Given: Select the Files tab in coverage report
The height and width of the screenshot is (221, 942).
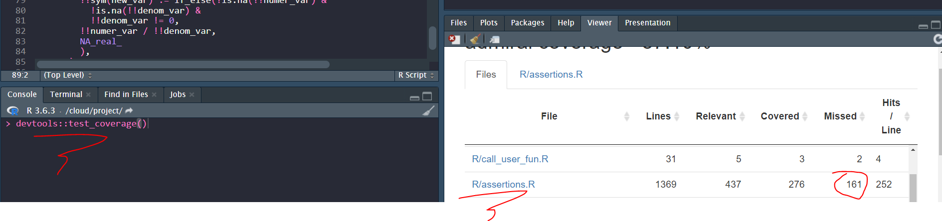Looking at the screenshot, I should (x=486, y=75).
